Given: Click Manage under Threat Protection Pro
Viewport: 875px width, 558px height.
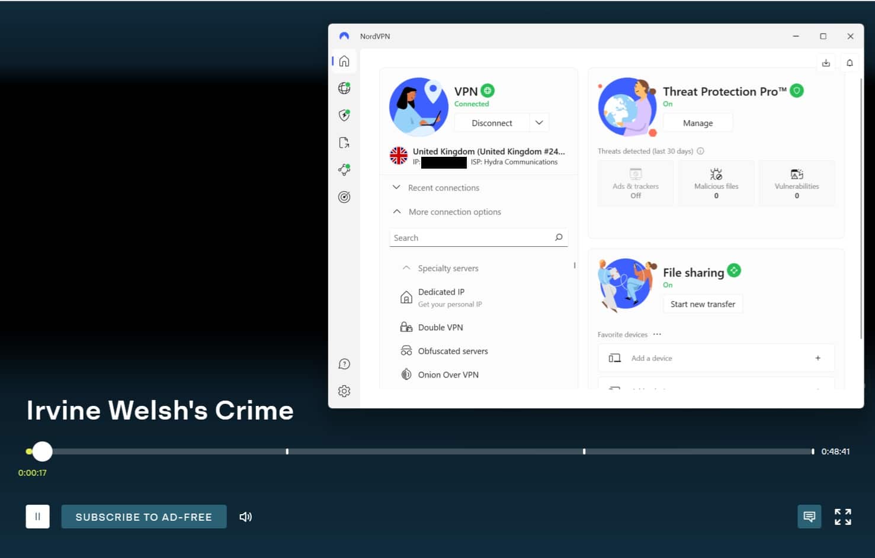Looking at the screenshot, I should point(698,123).
